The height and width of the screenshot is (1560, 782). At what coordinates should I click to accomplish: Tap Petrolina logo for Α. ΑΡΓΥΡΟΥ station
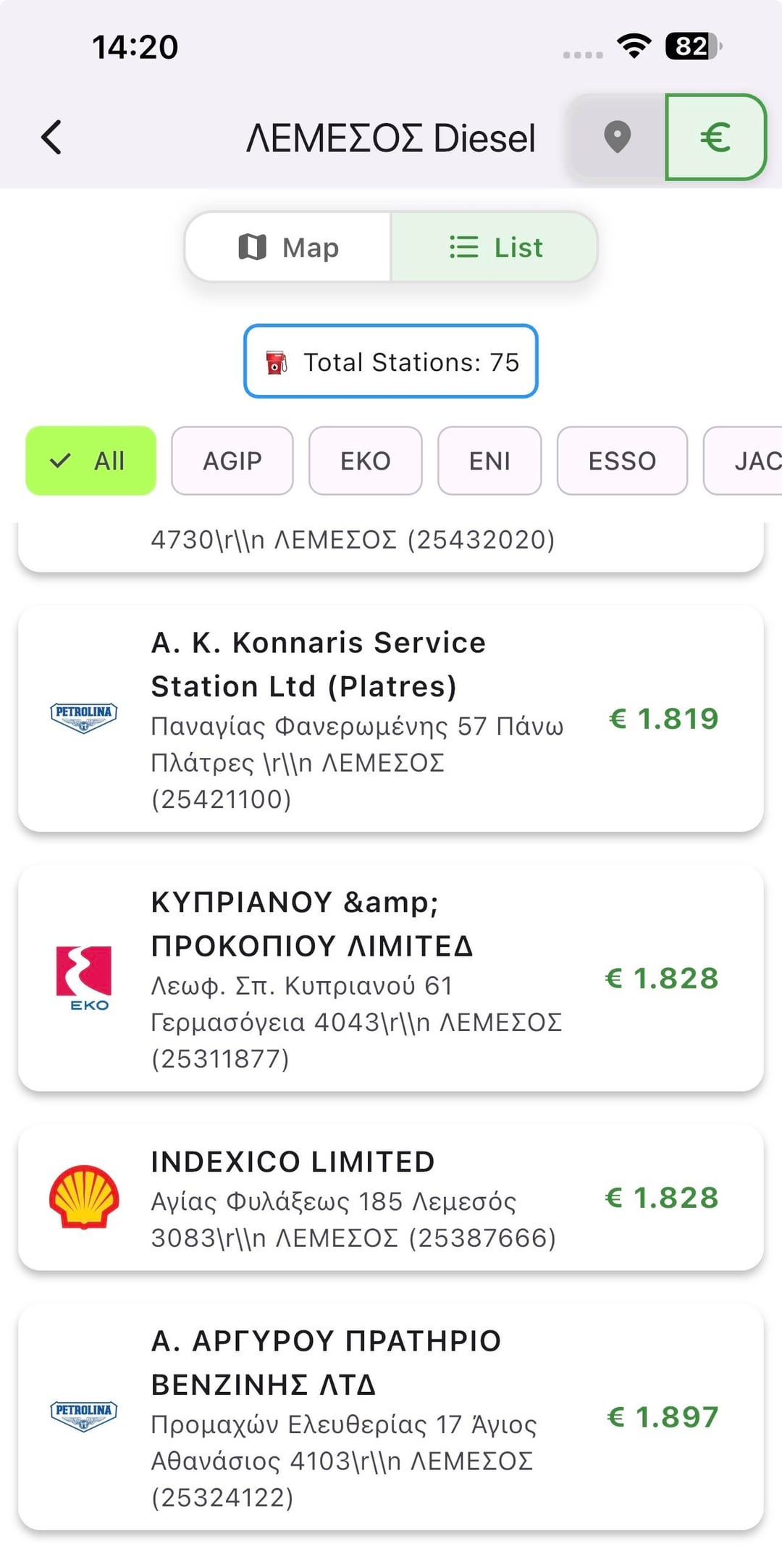[x=83, y=1417]
